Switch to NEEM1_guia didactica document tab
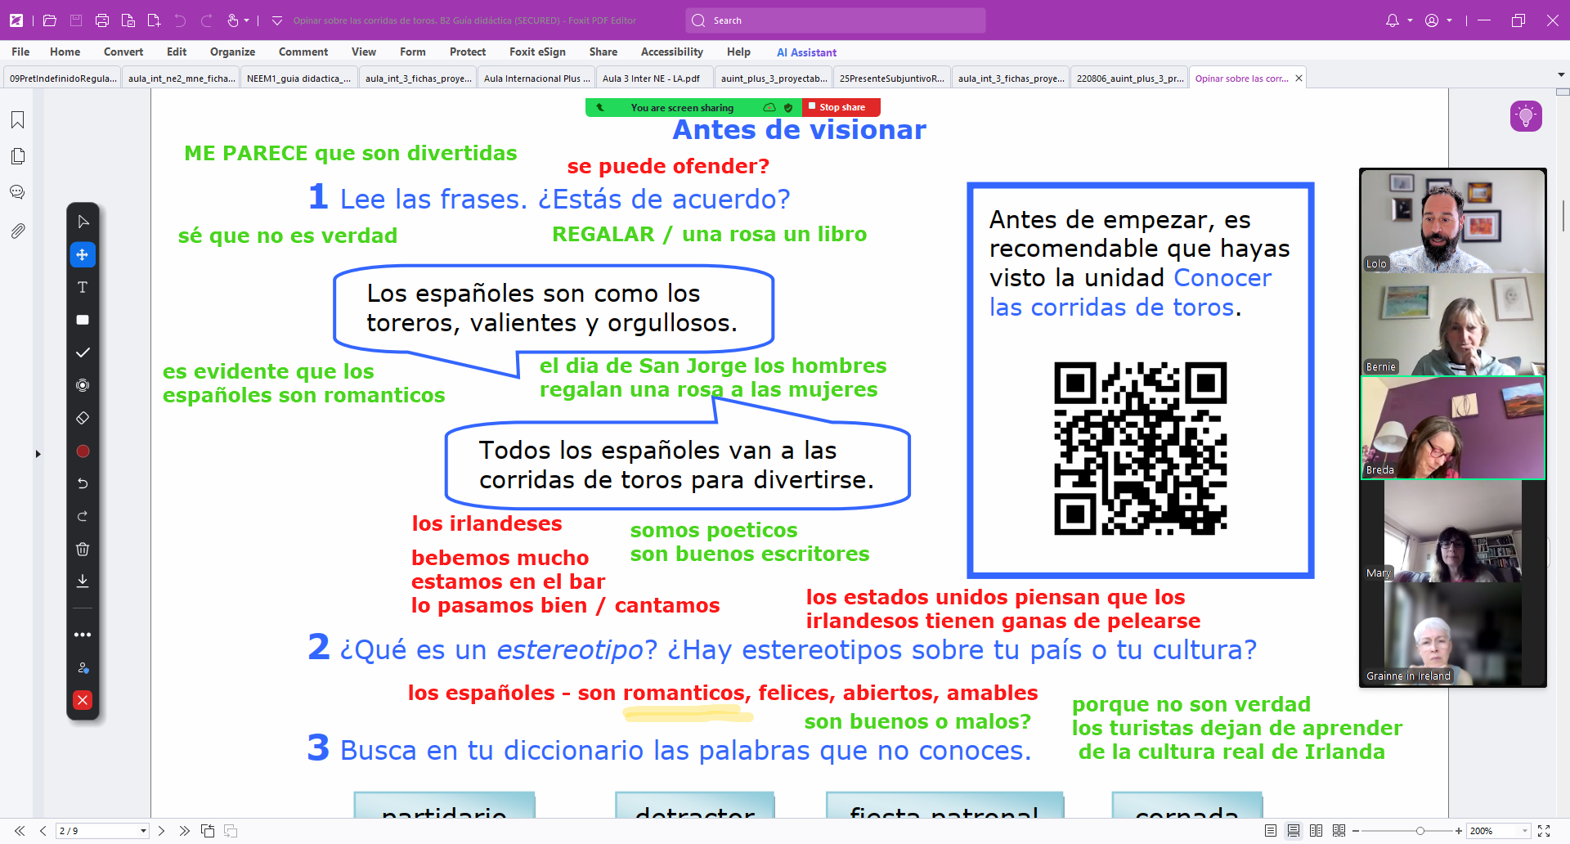 (x=298, y=79)
